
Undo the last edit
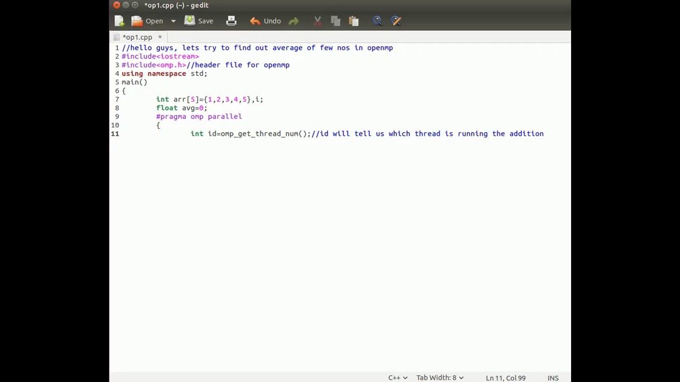(265, 21)
